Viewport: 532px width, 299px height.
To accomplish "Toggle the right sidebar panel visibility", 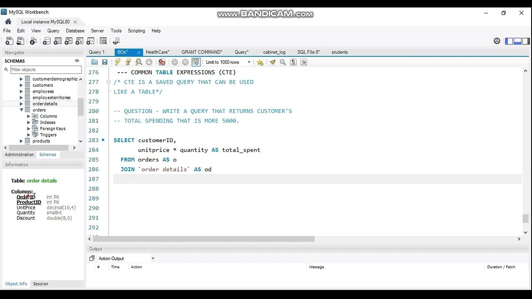I will pos(526,41).
